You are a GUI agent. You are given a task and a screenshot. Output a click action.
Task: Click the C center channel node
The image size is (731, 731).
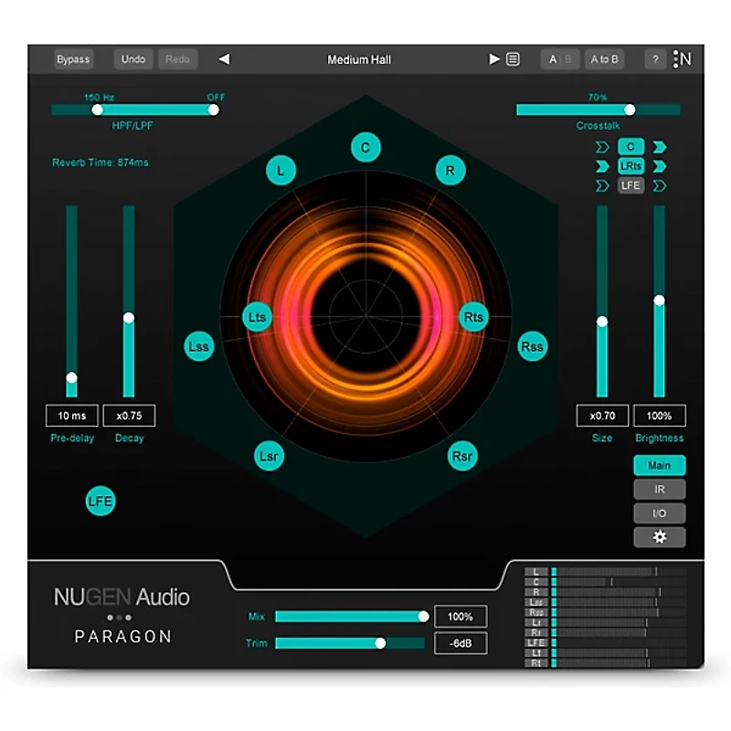[365, 148]
